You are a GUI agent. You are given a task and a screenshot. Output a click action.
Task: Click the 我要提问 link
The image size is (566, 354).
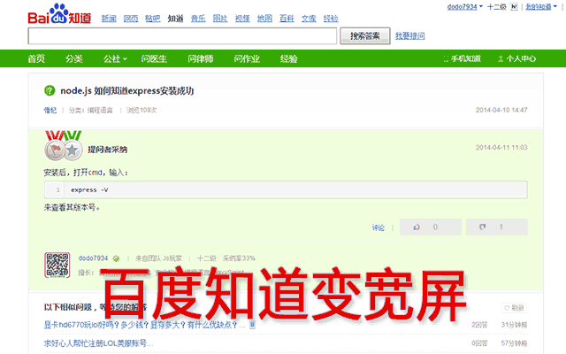pyautogui.click(x=409, y=35)
